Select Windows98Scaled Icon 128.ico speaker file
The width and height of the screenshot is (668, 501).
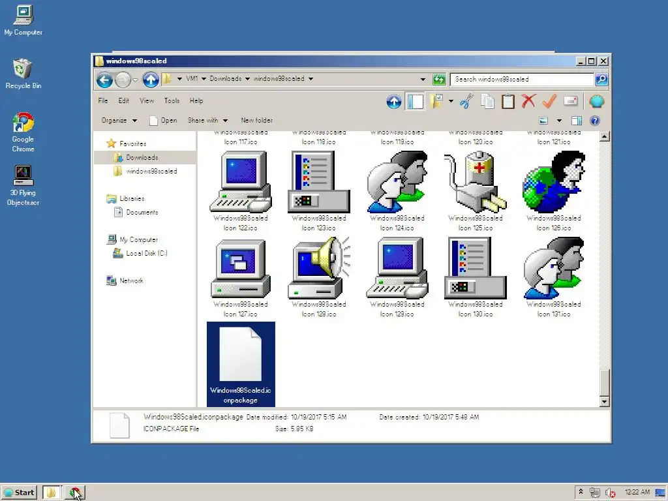tap(318, 277)
